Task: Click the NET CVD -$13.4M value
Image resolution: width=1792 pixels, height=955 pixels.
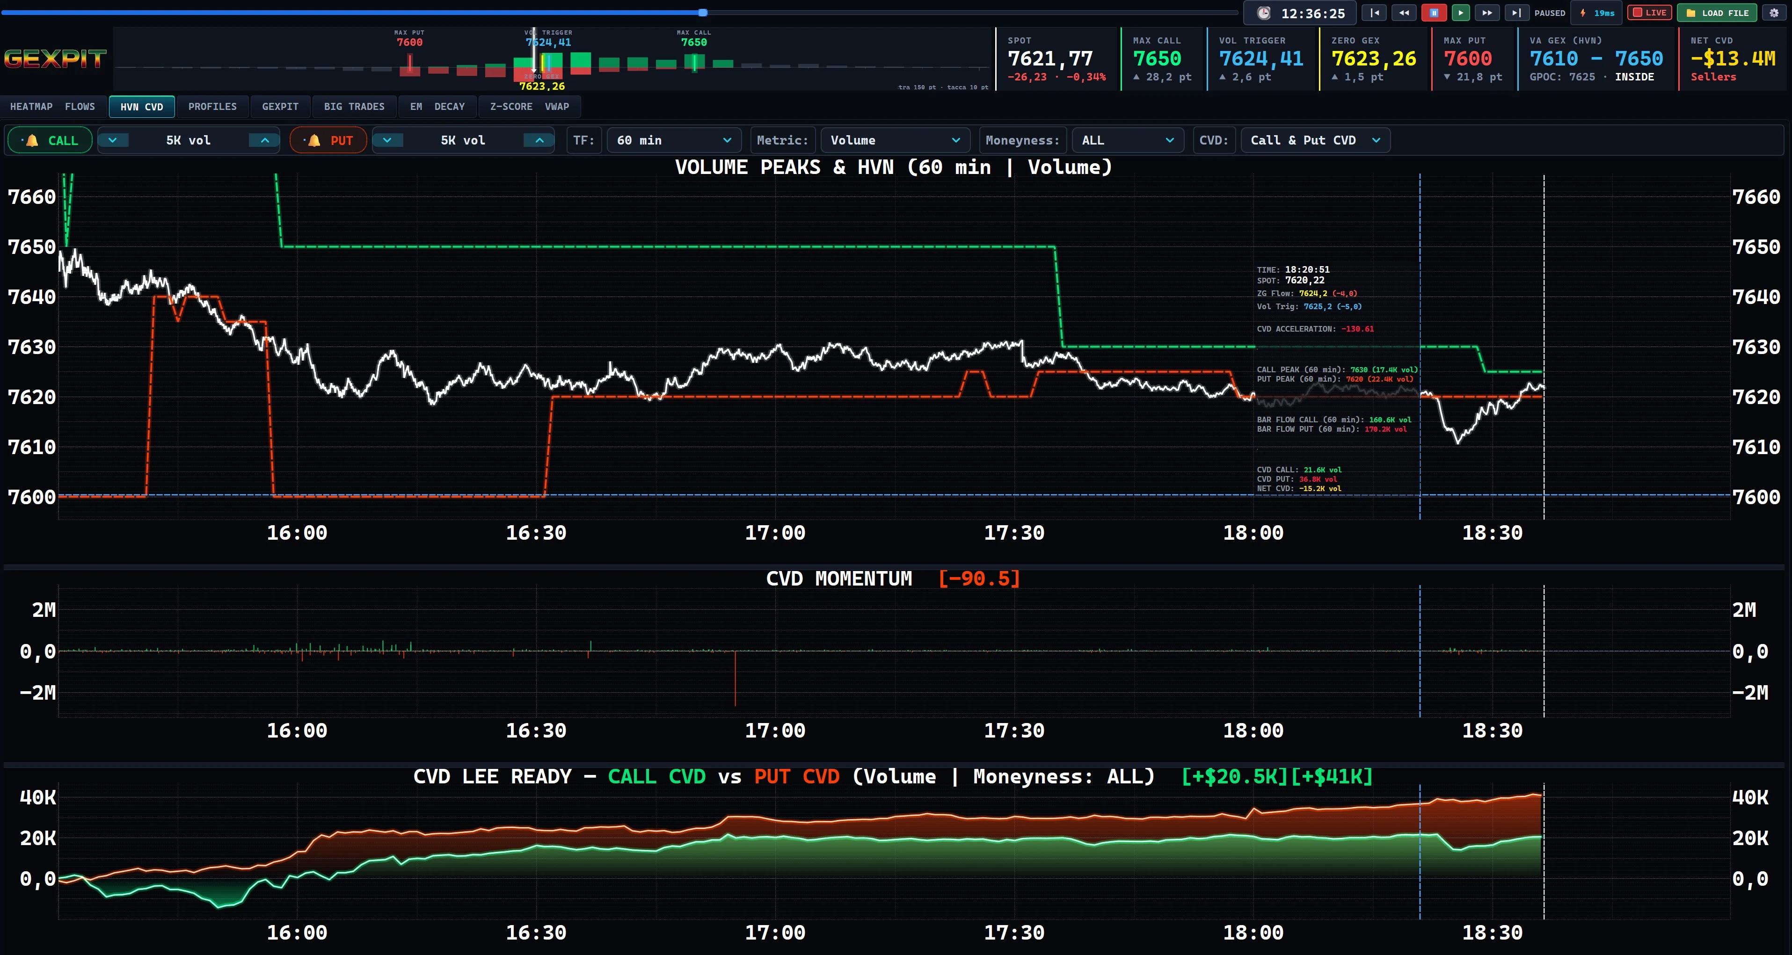Action: click(1733, 58)
